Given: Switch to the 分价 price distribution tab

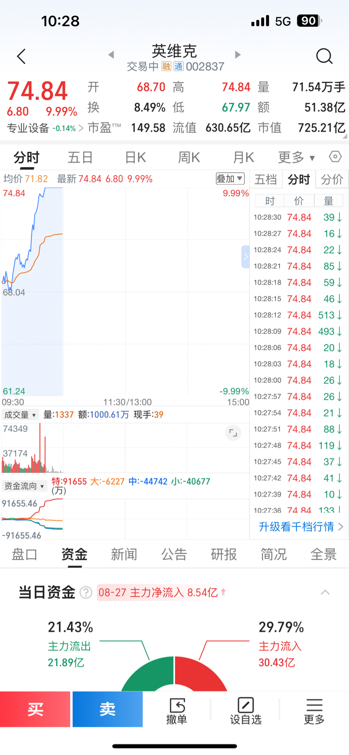Looking at the screenshot, I should click(332, 179).
